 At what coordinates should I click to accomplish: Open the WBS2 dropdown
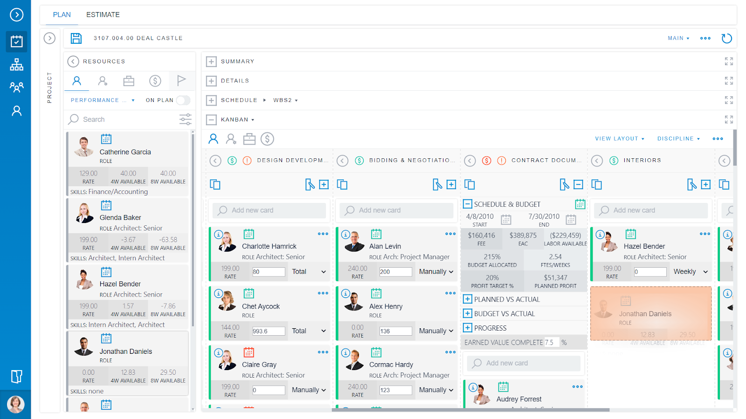click(285, 100)
